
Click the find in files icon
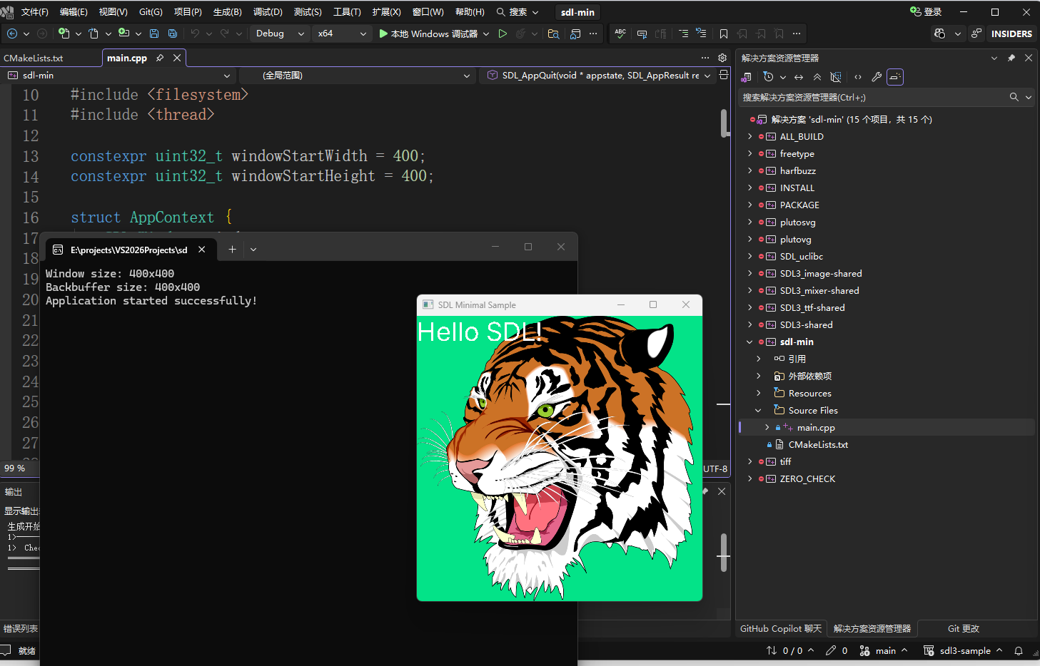553,34
